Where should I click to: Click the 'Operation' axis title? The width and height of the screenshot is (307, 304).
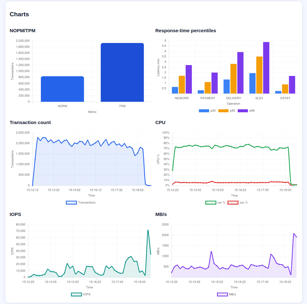pos(233,104)
